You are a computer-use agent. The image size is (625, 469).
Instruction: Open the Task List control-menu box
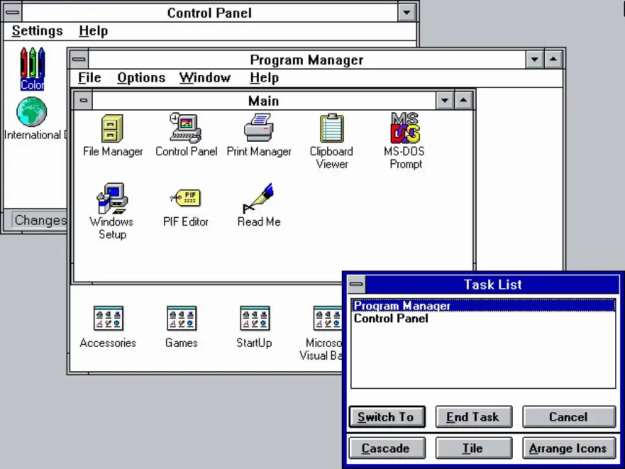tap(356, 285)
